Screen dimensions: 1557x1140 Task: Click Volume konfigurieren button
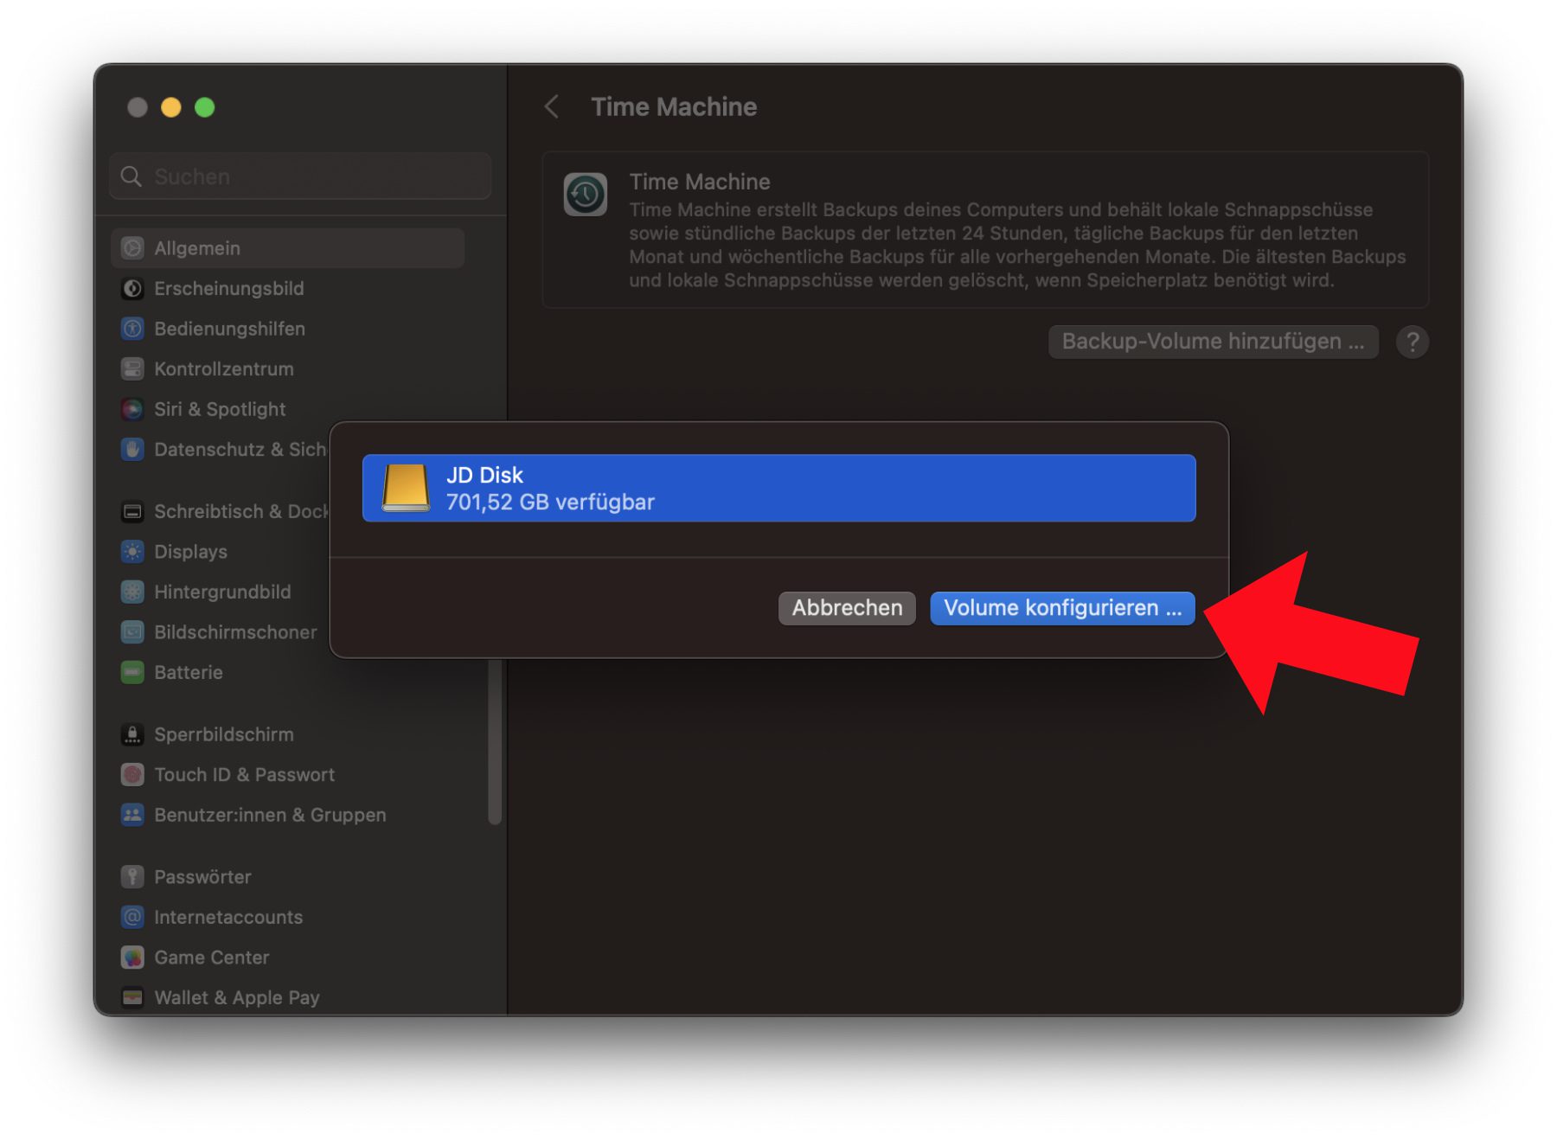click(x=1062, y=608)
